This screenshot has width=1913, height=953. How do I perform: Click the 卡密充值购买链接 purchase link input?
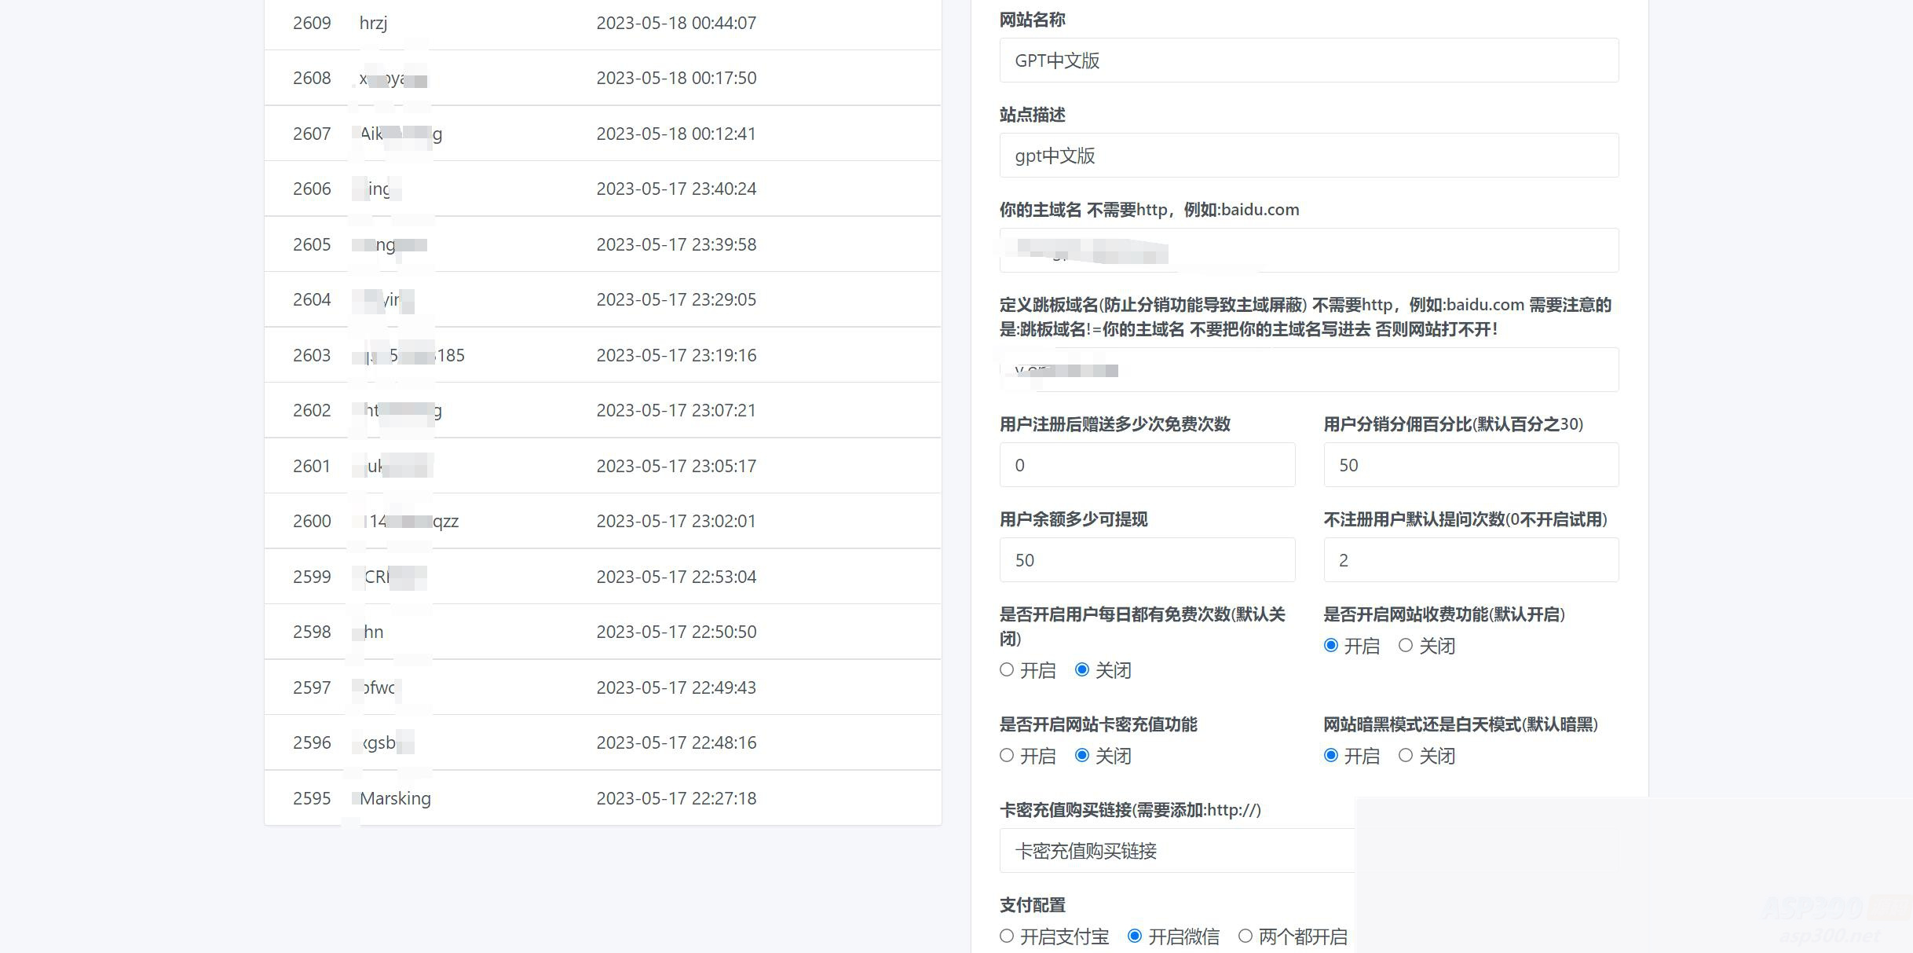1176,851
